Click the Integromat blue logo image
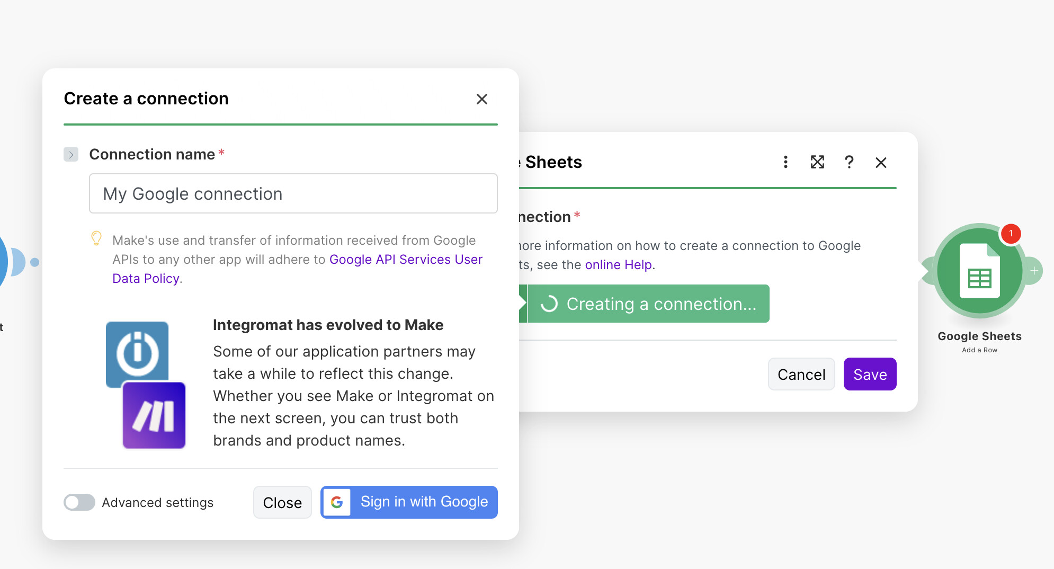 pos(137,352)
